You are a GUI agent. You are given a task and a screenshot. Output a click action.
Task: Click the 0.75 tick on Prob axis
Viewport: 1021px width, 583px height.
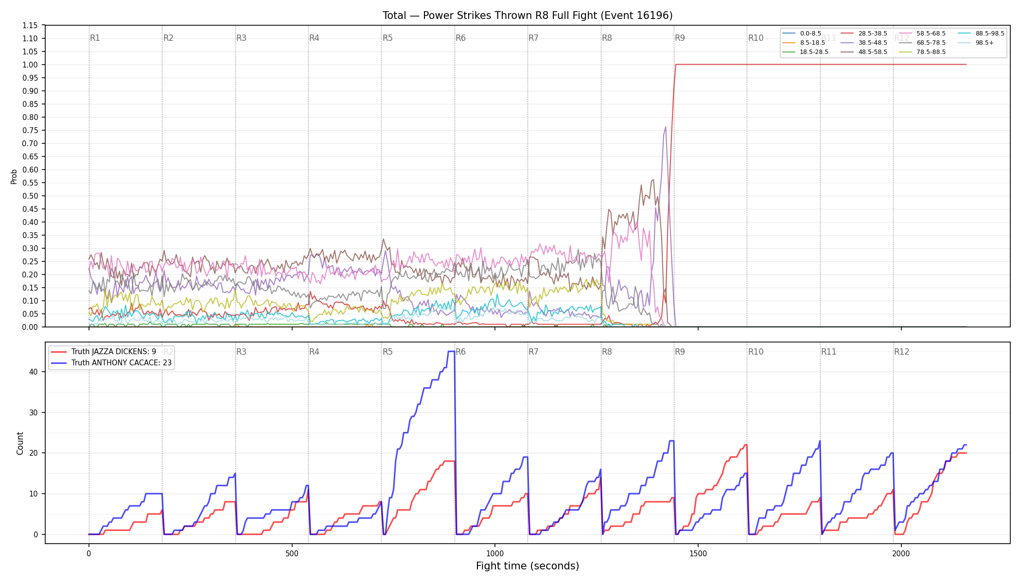pos(30,130)
